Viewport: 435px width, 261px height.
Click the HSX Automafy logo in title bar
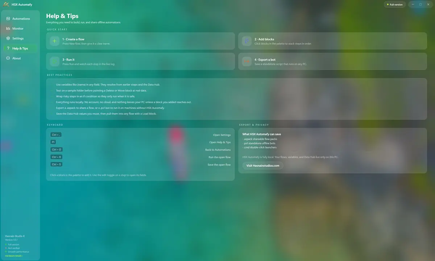coord(6,4)
